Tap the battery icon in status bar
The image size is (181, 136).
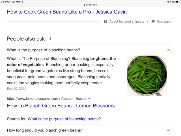point(178,2)
